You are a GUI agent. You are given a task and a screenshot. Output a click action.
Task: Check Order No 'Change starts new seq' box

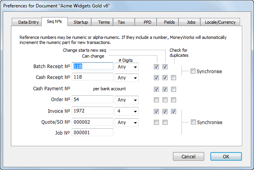click(165, 100)
